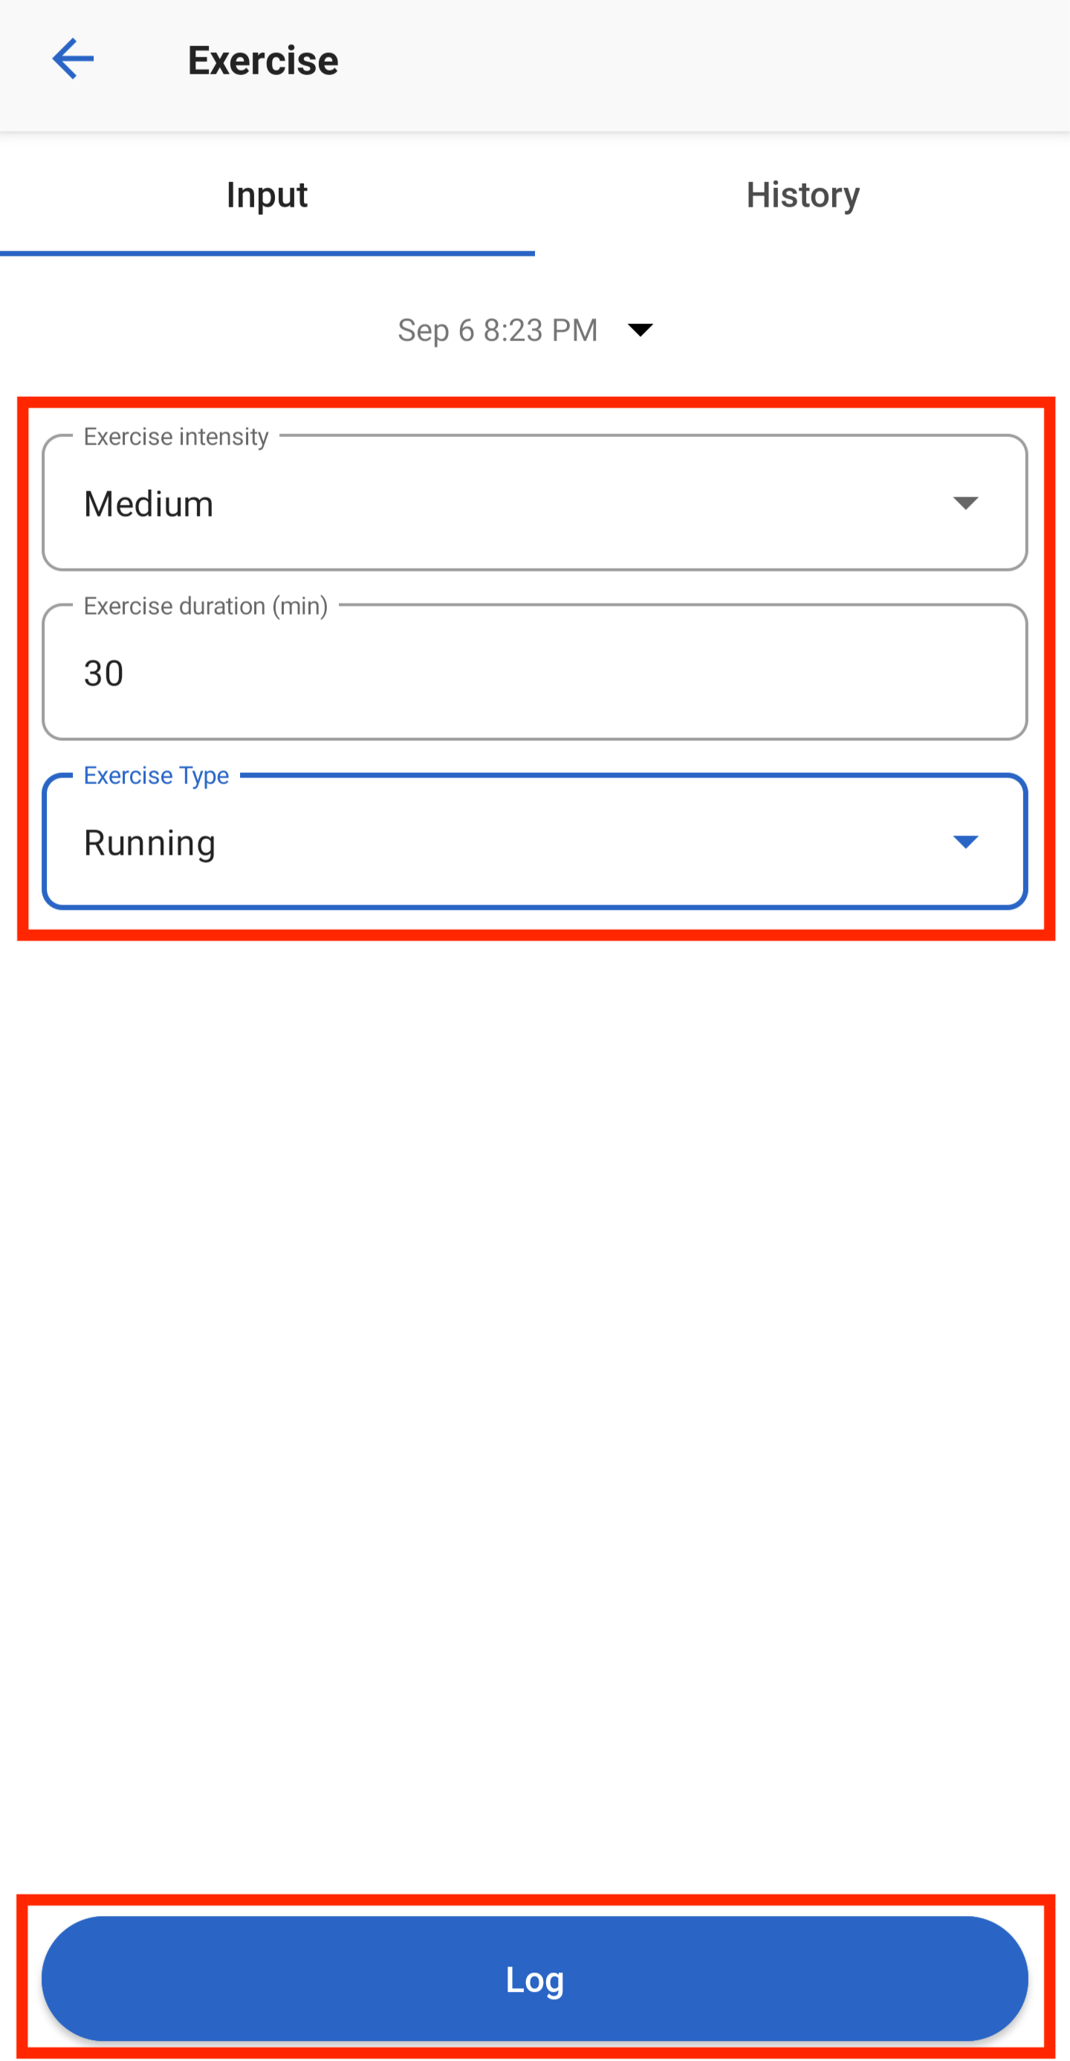Choose the Running exercise type value
The width and height of the screenshot is (1070, 2061).
(150, 844)
